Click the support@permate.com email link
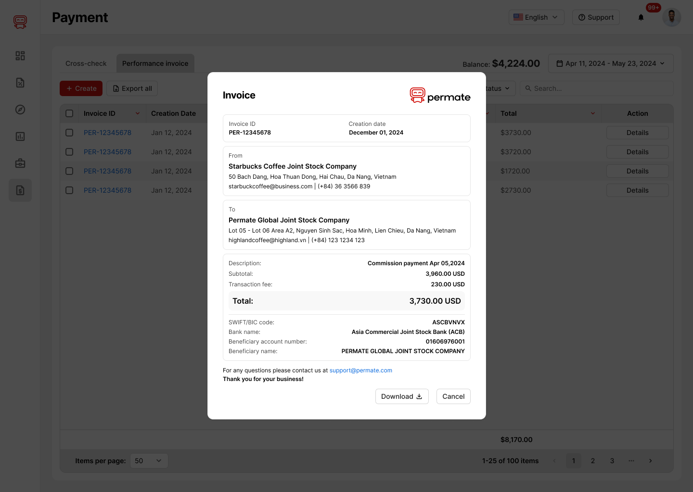The image size is (693, 492). coord(360,370)
